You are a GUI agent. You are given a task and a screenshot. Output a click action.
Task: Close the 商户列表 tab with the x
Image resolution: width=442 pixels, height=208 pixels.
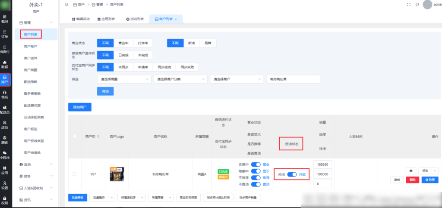coord(176,19)
